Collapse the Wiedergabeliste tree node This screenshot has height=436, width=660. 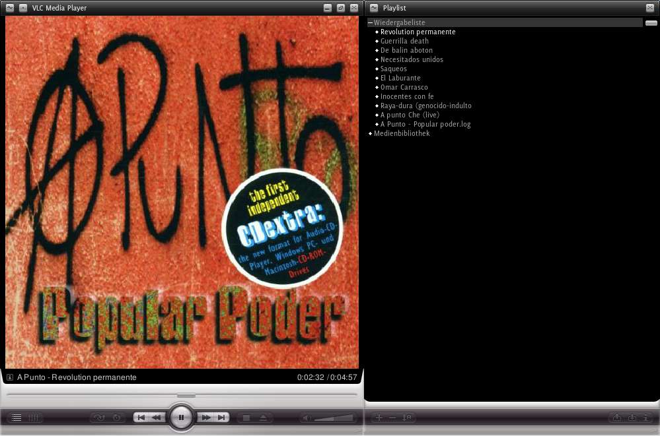coord(370,22)
